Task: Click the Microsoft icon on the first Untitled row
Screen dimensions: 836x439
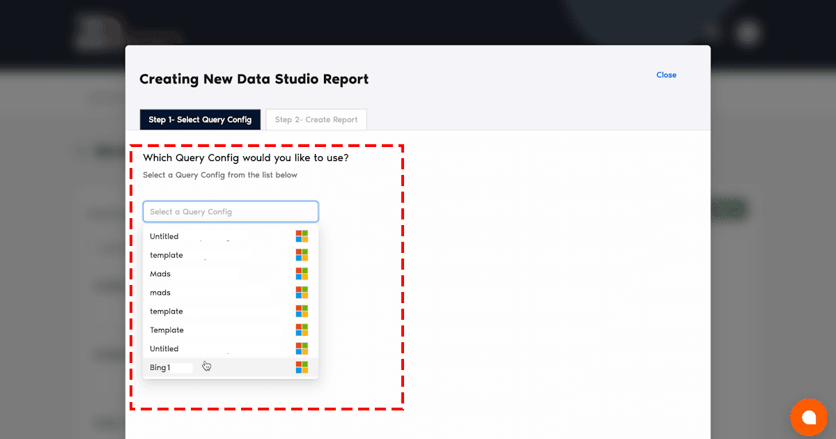Action: tap(302, 236)
